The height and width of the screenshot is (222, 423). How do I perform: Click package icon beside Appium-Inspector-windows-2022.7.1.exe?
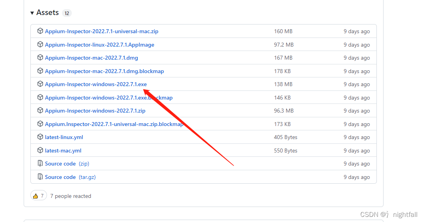(40, 84)
